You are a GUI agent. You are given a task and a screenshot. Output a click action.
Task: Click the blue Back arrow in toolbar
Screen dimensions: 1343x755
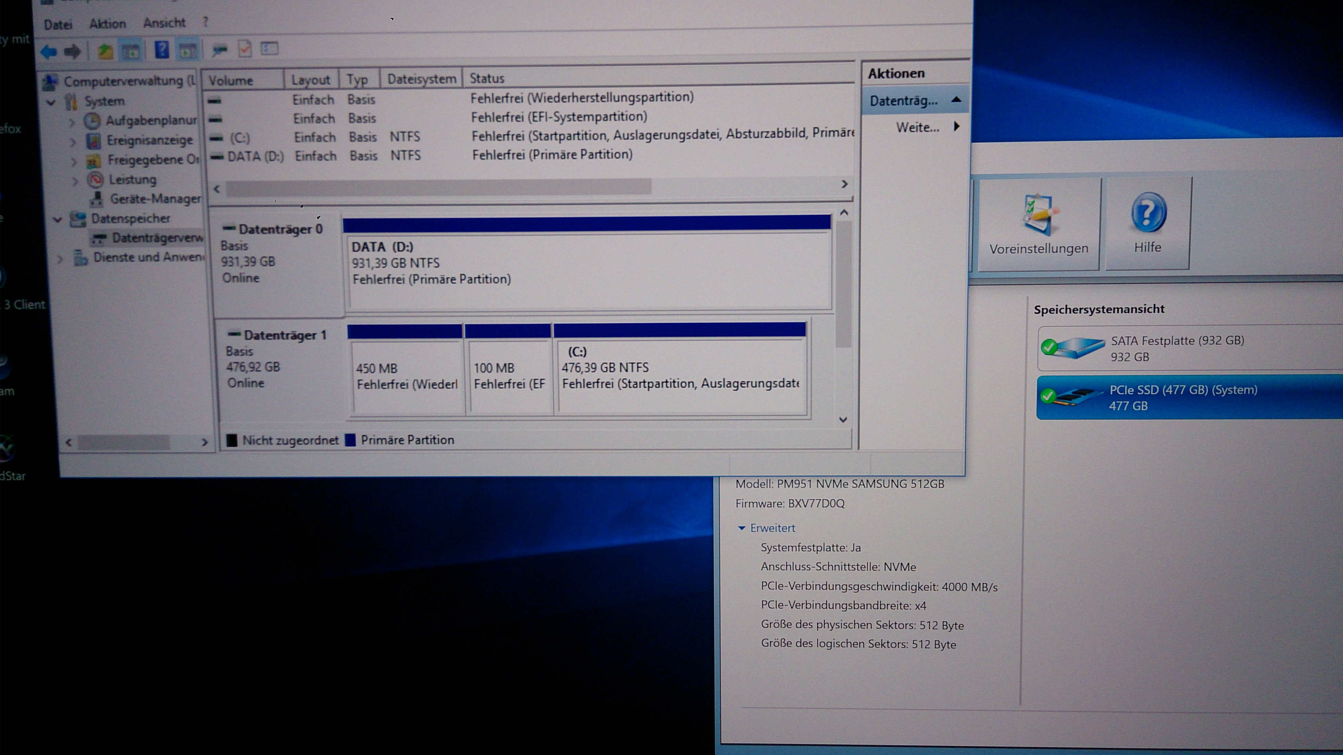click(49, 52)
